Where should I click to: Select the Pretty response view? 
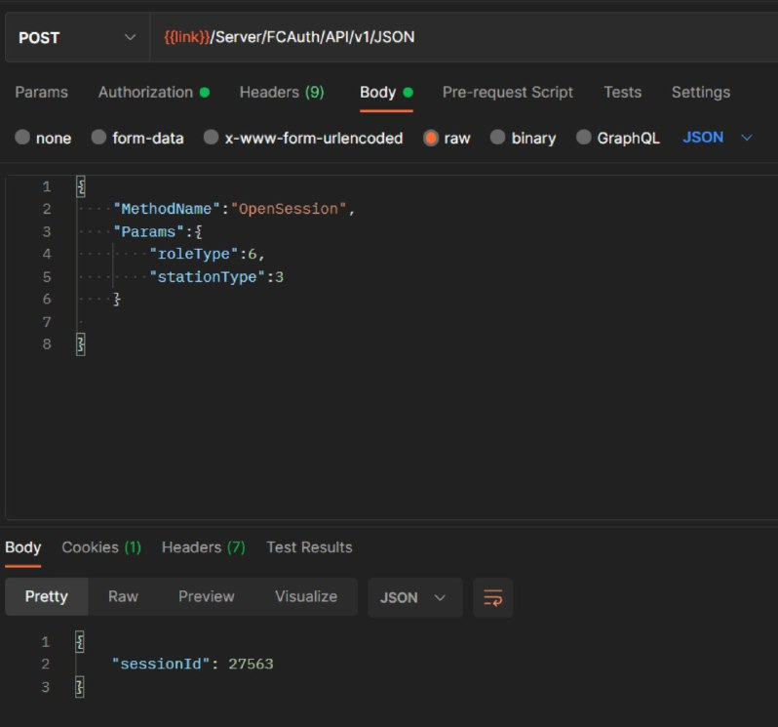(47, 596)
